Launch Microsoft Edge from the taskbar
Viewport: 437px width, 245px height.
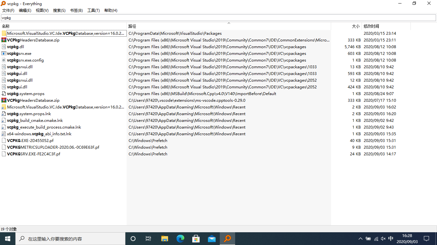pos(180,239)
